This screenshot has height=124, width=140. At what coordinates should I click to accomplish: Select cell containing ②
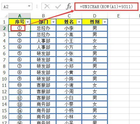[20, 34]
